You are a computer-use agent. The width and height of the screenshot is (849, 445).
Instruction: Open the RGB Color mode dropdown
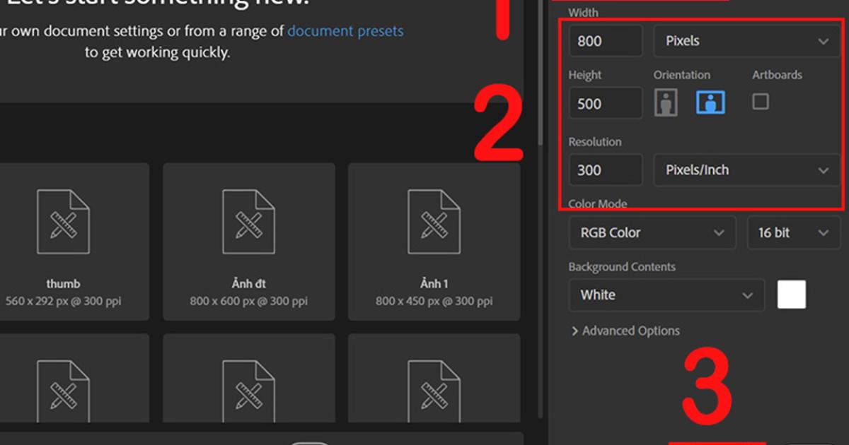pos(652,232)
